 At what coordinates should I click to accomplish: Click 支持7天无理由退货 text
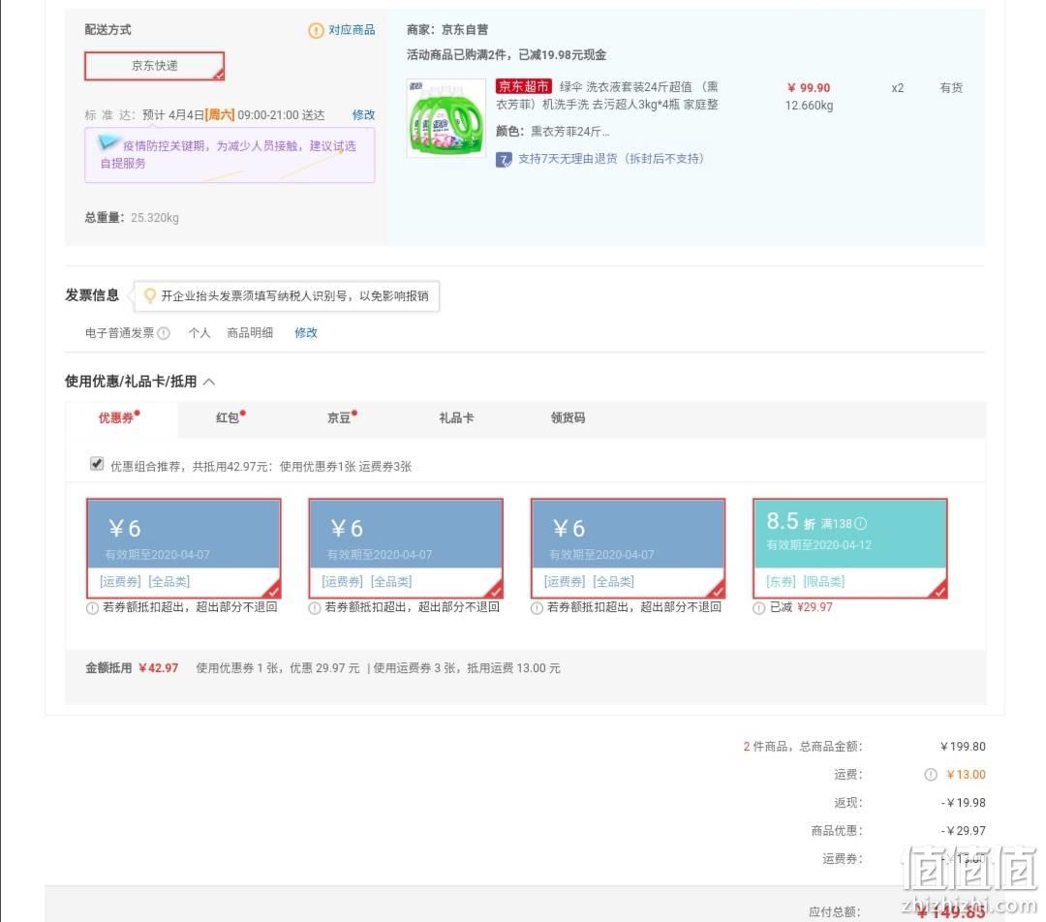click(x=610, y=159)
